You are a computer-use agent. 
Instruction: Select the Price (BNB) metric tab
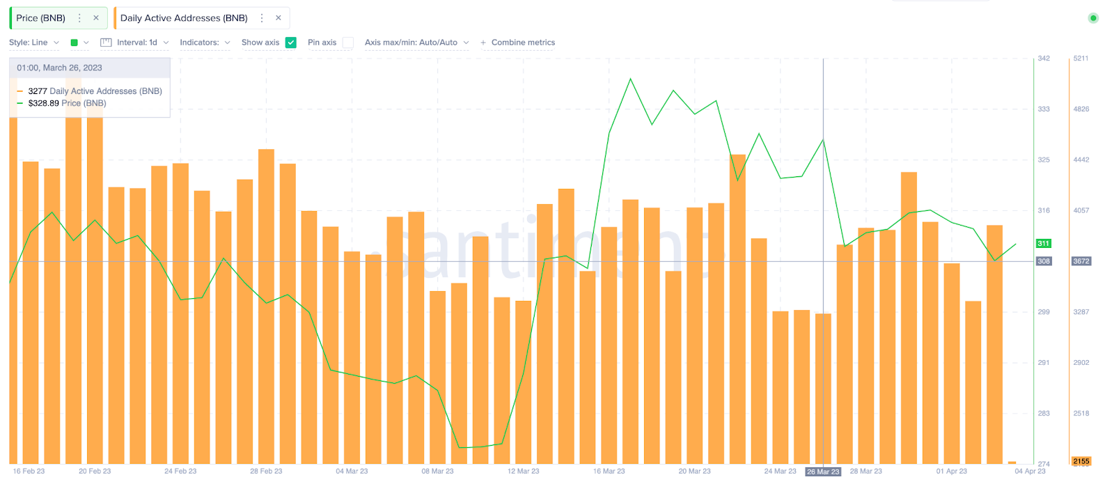tap(41, 18)
